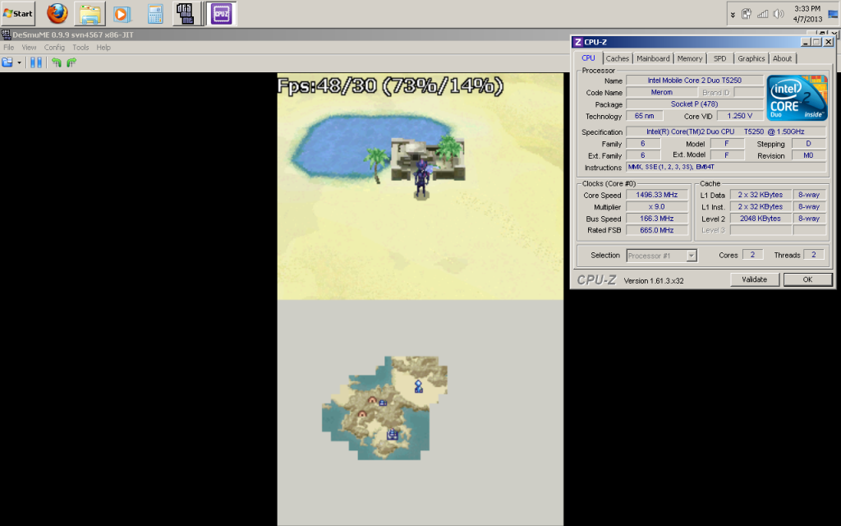Click the CPU-Z taskbar icon
The height and width of the screenshot is (526, 841).
click(220, 13)
